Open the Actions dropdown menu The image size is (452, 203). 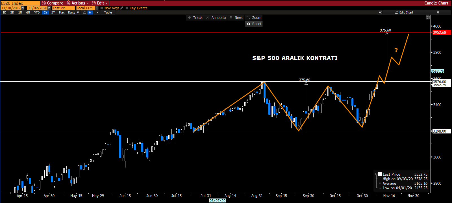(x=78, y=3)
